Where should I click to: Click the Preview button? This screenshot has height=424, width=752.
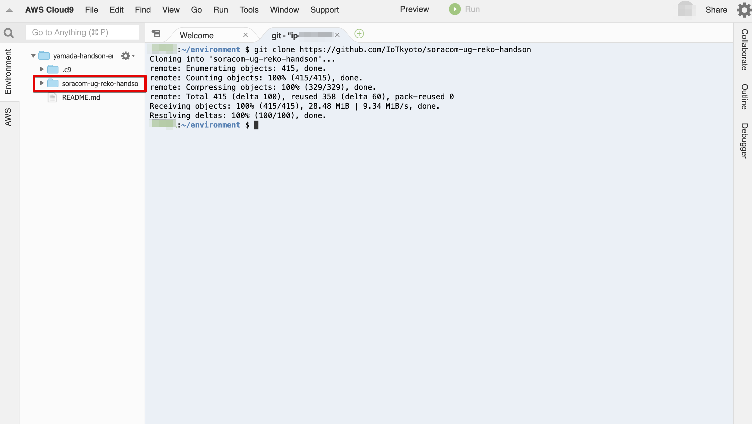pyautogui.click(x=414, y=9)
